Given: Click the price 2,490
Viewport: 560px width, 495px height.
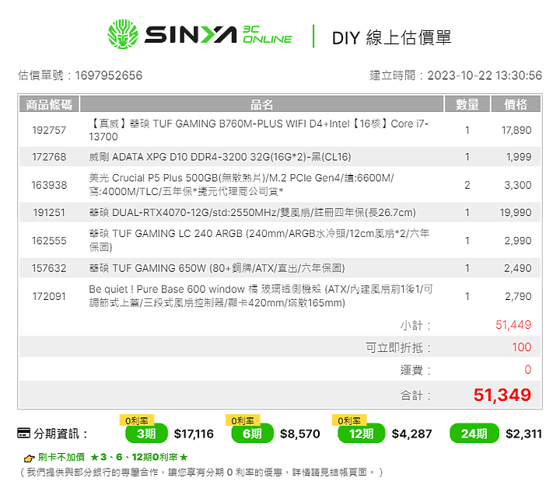Looking at the screenshot, I should [x=518, y=268].
